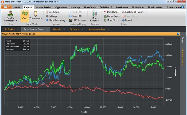Open Site Setup options
Viewport: 187px width, 115px height.
(x=52, y=12)
